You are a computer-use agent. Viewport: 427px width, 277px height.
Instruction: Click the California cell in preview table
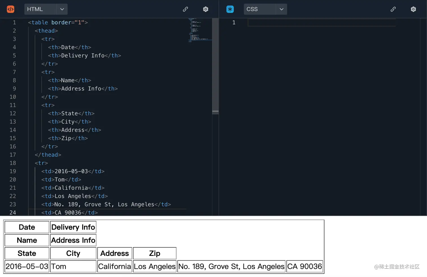coord(115,266)
